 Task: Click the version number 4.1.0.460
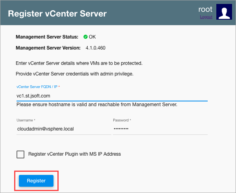tap(96, 48)
